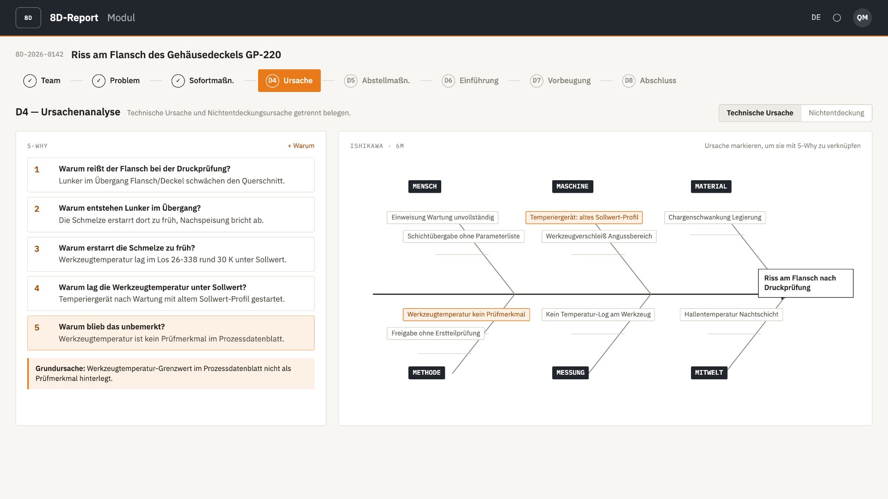Select why 2 about Lunker im Übergang
This screenshot has width=888, height=499.
pyautogui.click(x=171, y=214)
